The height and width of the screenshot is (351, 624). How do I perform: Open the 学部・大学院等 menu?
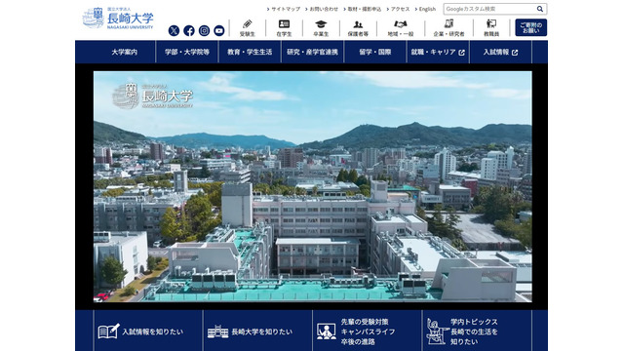coord(187,52)
